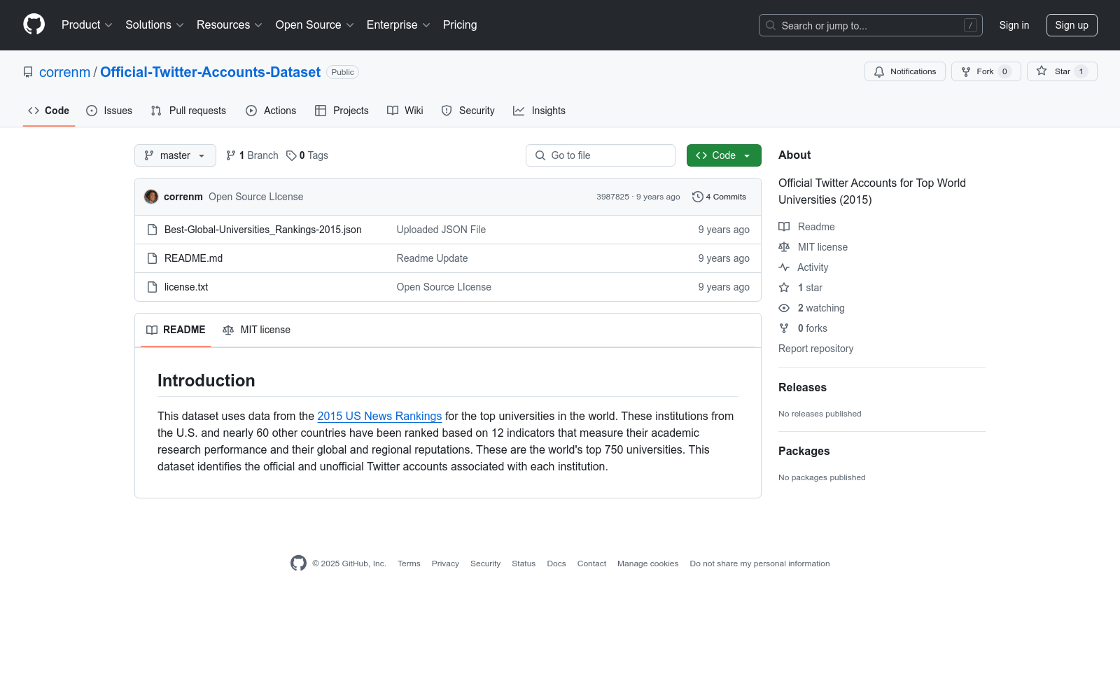Image resolution: width=1120 pixels, height=700 pixels.
Task: Open the Insights tab
Action: coord(539,111)
